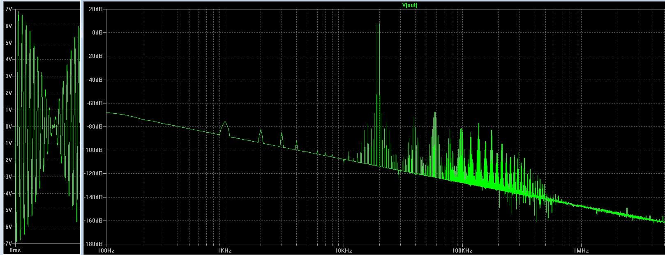Click the 1KHz frequency axis label
Image resolution: width=665 pixels, height=255 pixels.
click(x=225, y=250)
